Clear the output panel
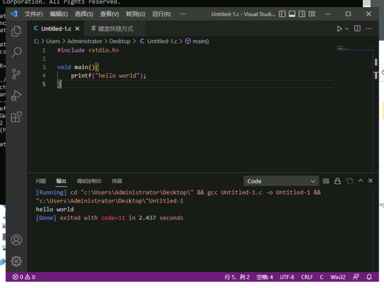384x288 pixels. [x=326, y=181]
